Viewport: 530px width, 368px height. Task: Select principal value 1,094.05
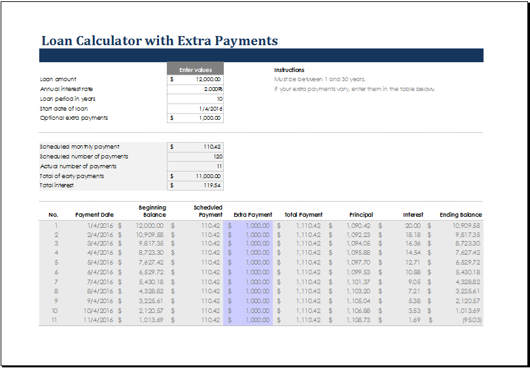click(x=359, y=244)
